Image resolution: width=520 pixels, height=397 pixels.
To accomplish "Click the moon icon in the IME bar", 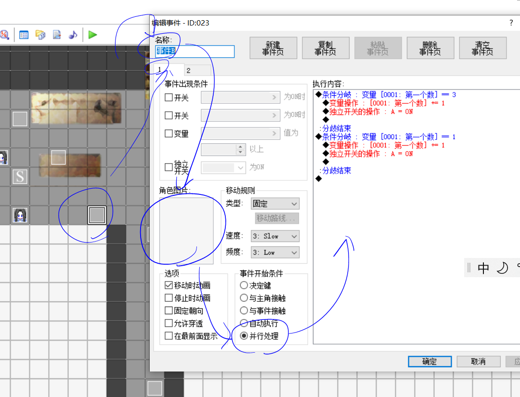I will coord(502,268).
